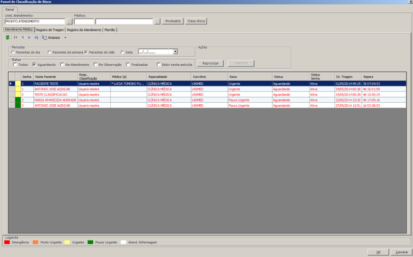Click LUCIA TOMOKO FU... médico cell
The width and height of the screenshot is (413, 257).
click(x=128, y=84)
